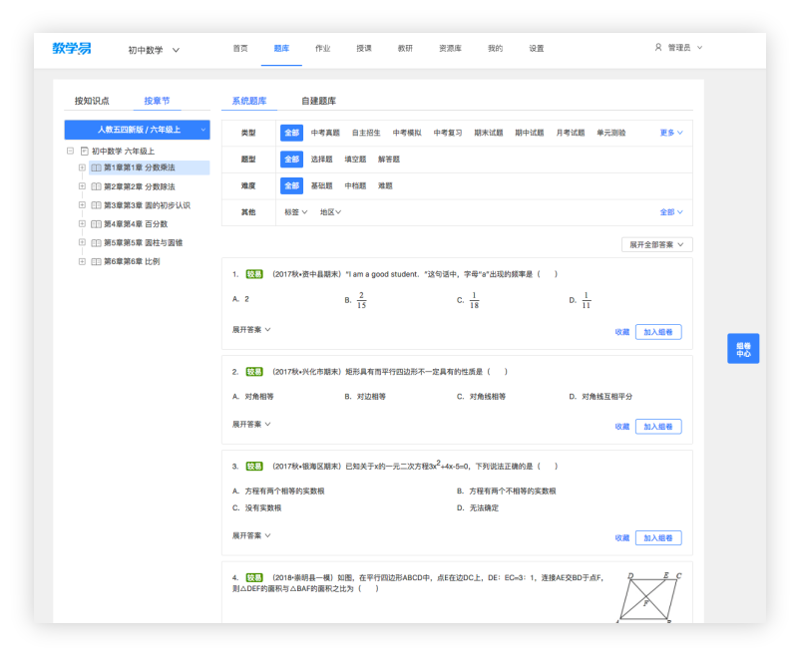Click 加入组卷 on the first question

659,331
